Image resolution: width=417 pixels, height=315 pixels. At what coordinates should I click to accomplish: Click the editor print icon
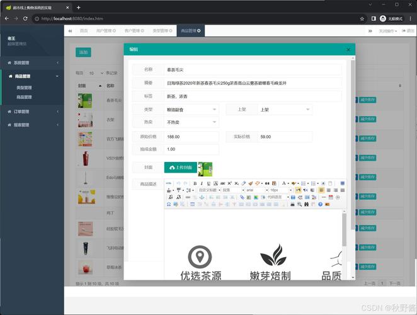[x=292, y=204]
